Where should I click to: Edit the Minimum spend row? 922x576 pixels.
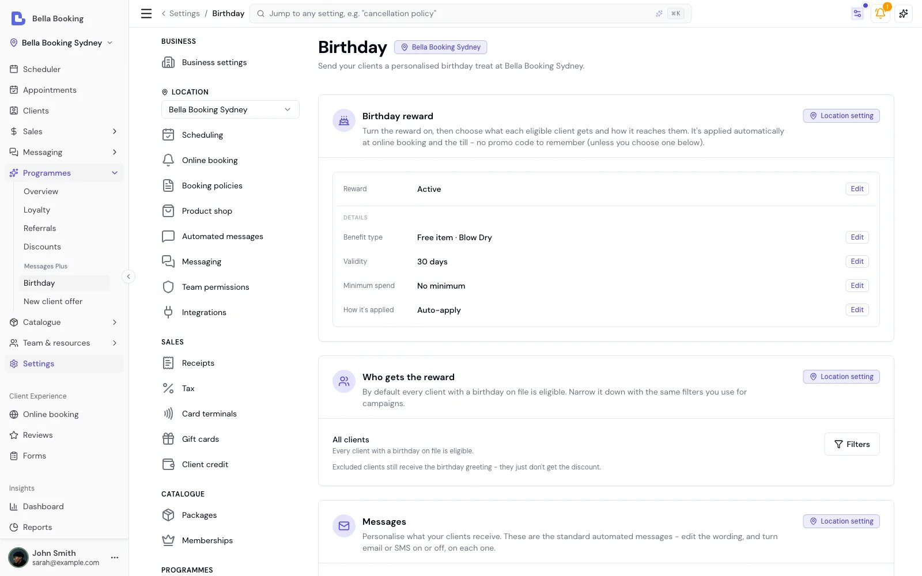tap(857, 286)
